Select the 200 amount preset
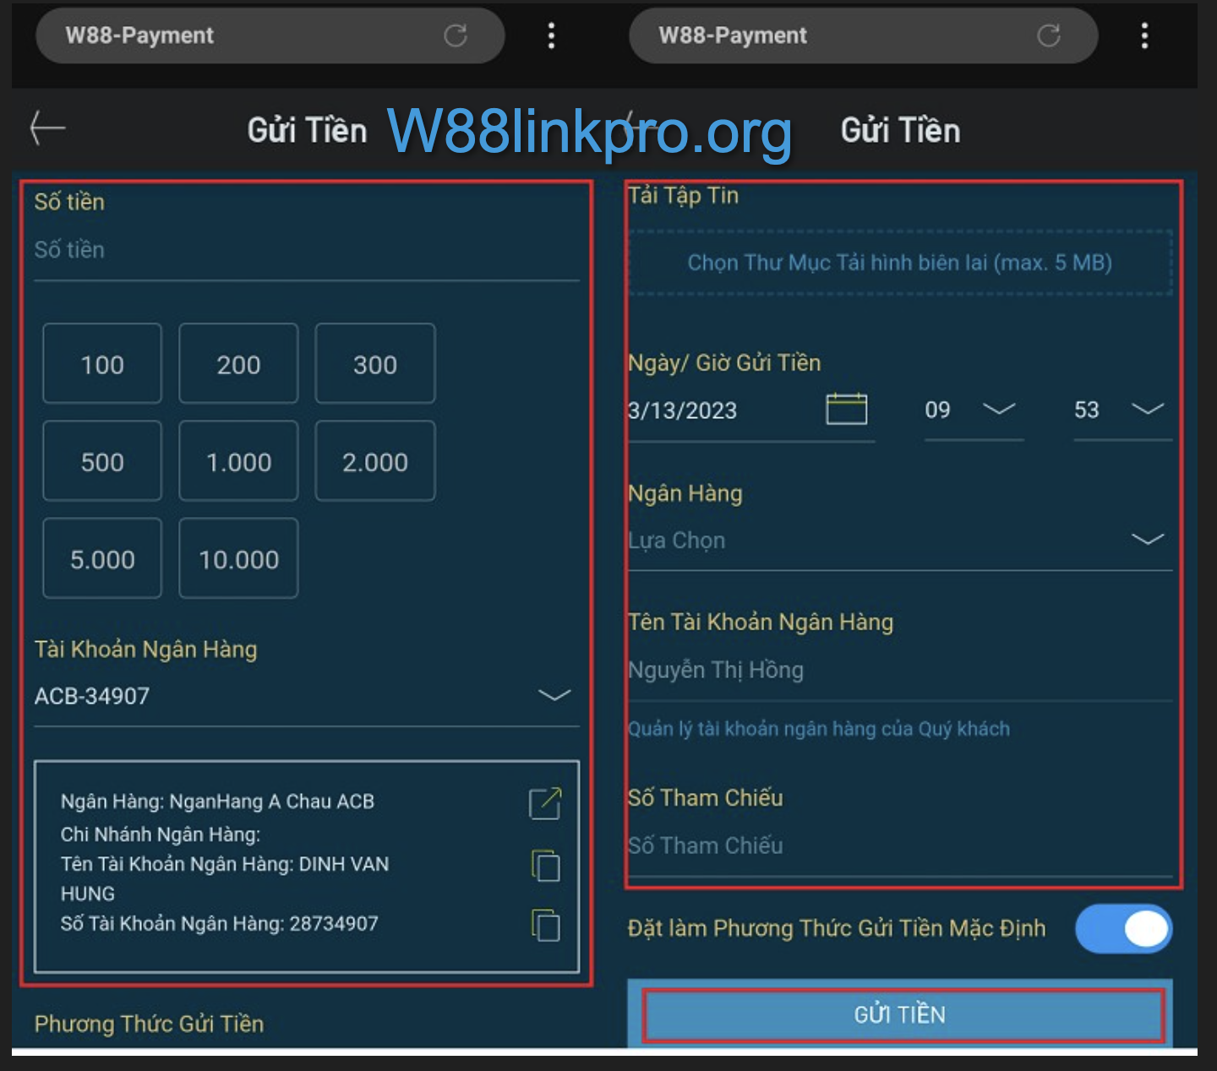This screenshot has width=1217, height=1071. point(238,364)
